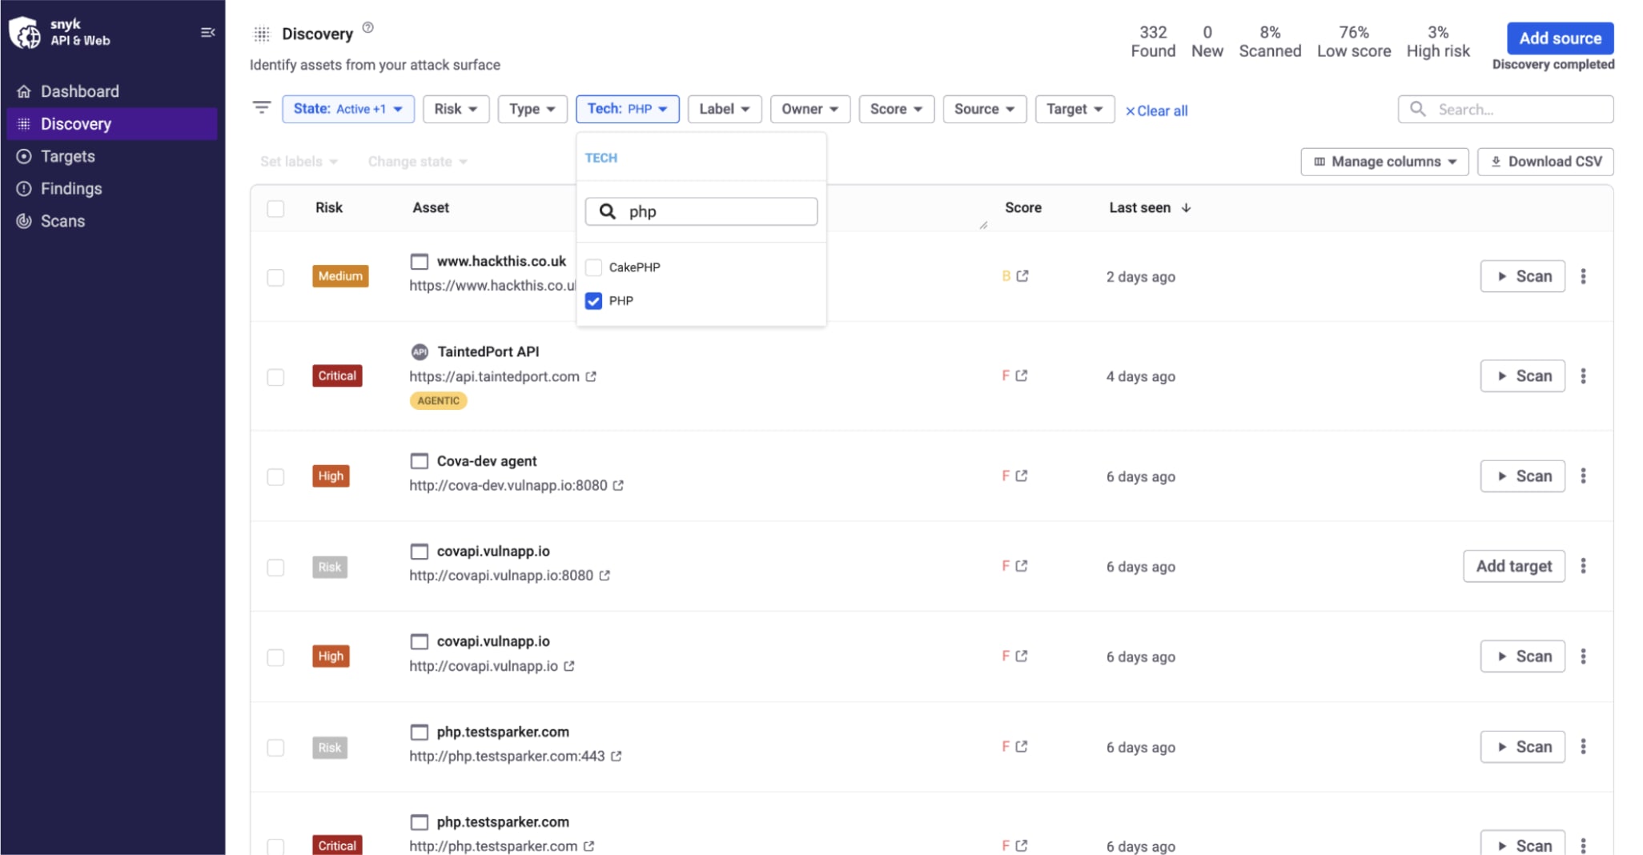Open the Label filter dropdown
1643x855 pixels.
(724, 109)
